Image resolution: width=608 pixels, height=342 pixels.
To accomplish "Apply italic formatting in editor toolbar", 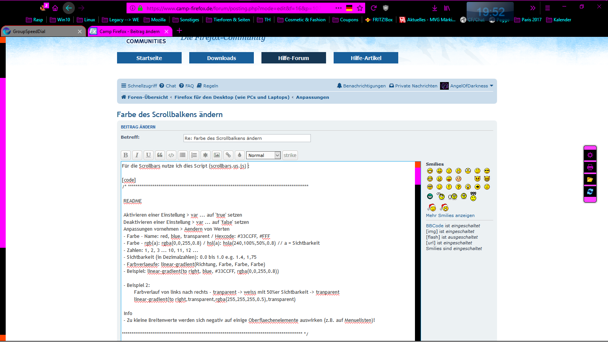I will (137, 155).
